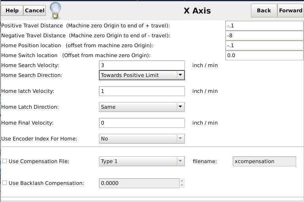The height and width of the screenshot is (202, 304).
Task: Click the Home Position location field
Action: click(x=264, y=46)
